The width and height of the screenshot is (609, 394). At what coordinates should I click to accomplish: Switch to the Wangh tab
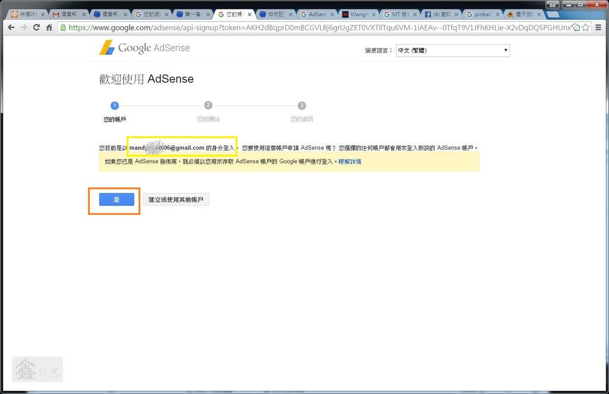coord(359,14)
